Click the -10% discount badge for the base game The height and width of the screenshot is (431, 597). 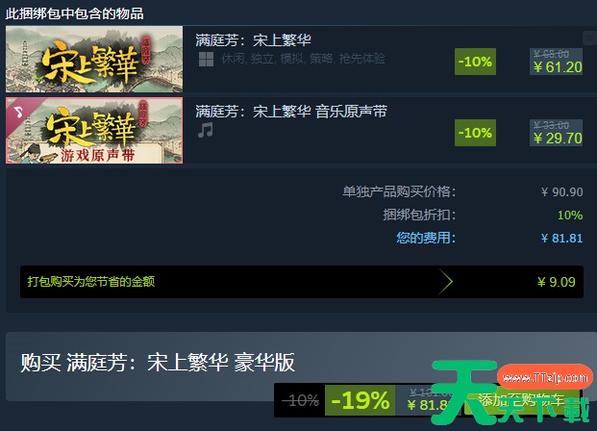coord(475,62)
